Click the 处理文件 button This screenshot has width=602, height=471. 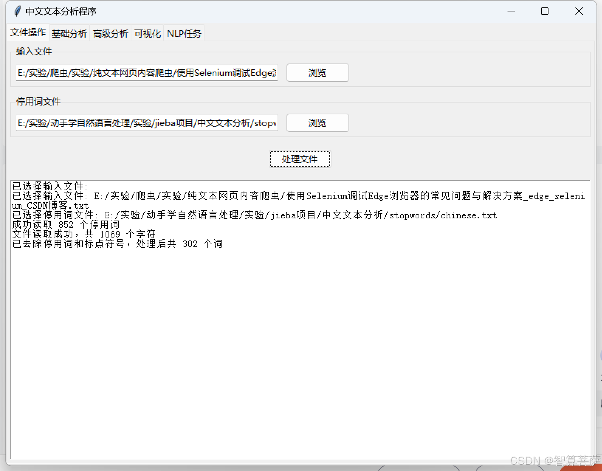pyautogui.click(x=300, y=159)
